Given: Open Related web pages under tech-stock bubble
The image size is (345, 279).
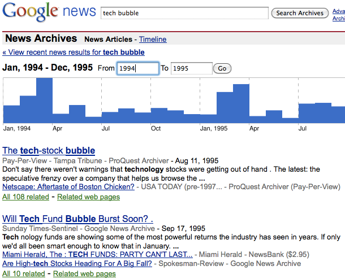Looking at the screenshot, I should click(x=88, y=197).
